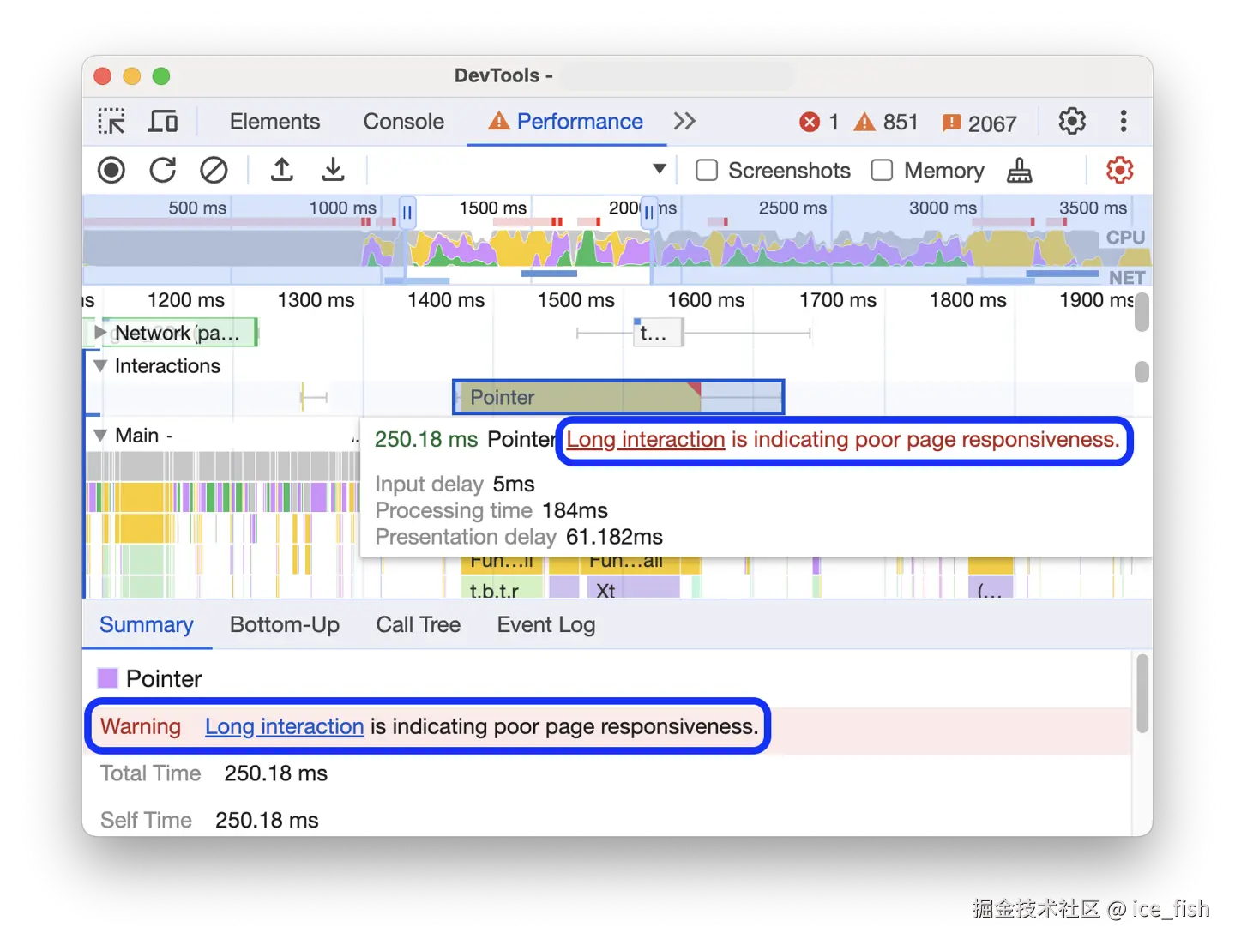Click the 2067 issues counter
1235x945 pixels.
[979, 123]
